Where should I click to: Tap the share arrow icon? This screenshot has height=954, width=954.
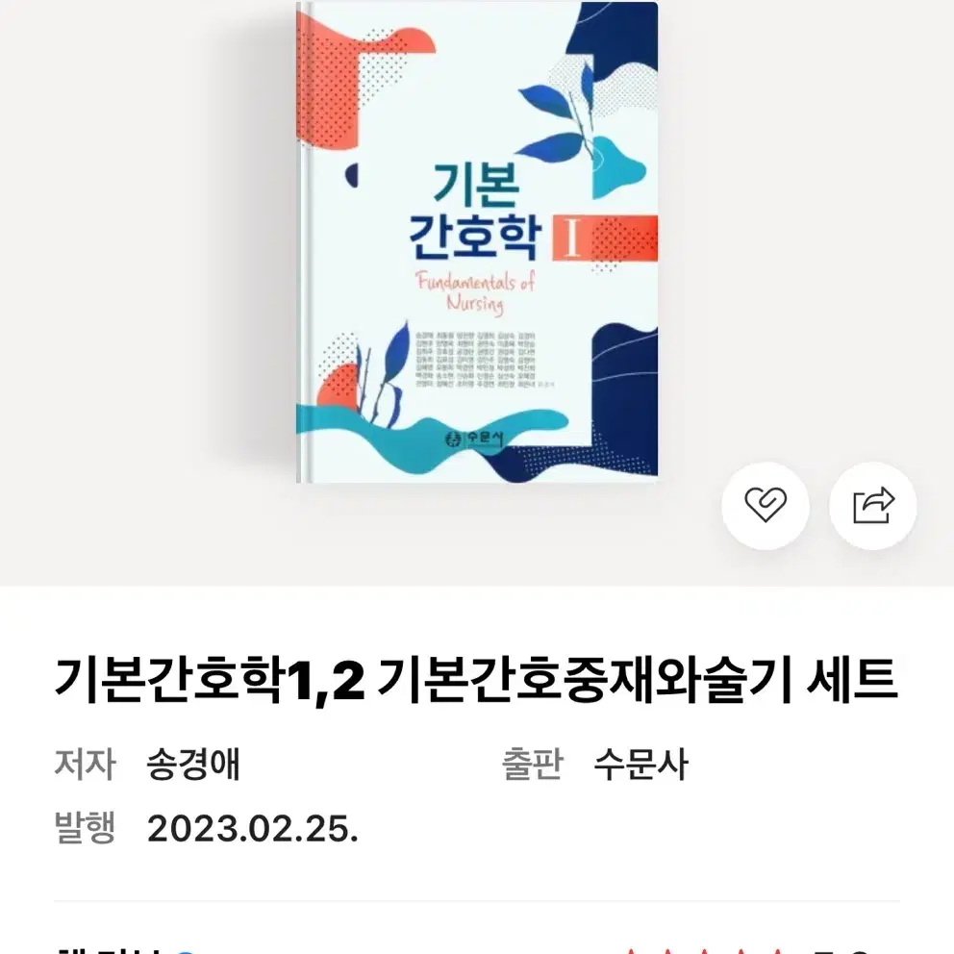(x=873, y=506)
